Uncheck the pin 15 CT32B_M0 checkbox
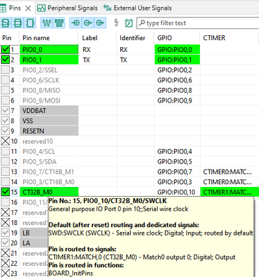The height and width of the screenshot is (277, 259). click(x=5, y=192)
